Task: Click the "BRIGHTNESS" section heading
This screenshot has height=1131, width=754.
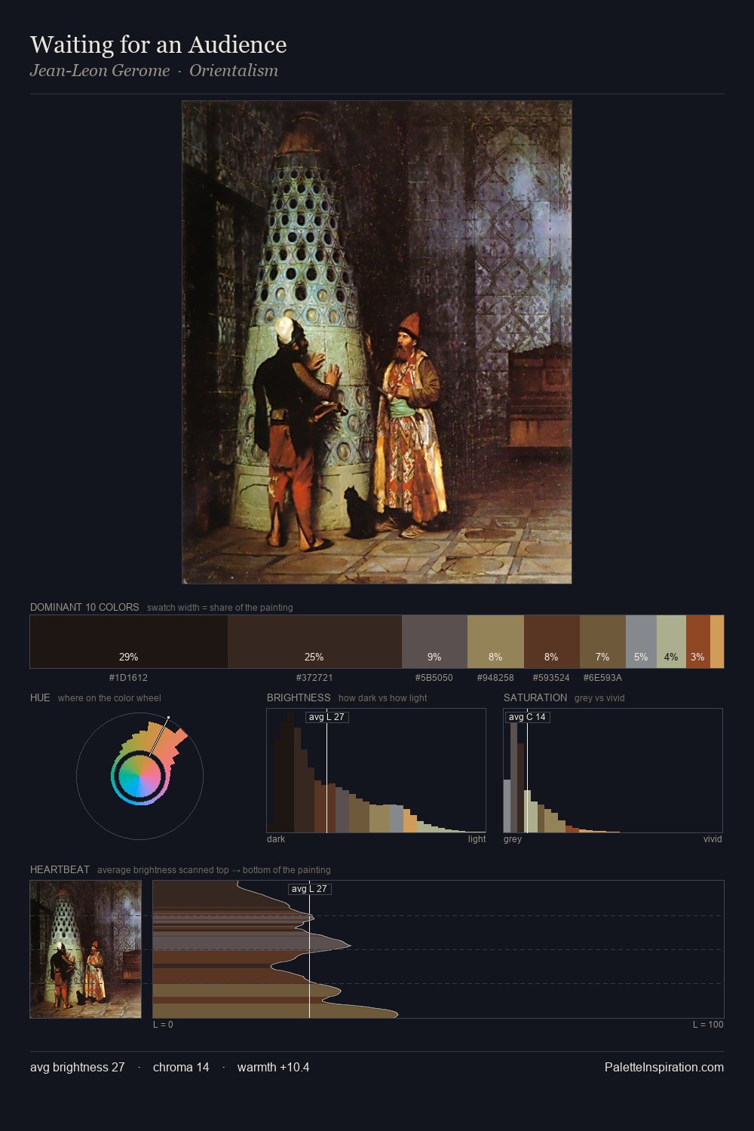Action: [299, 697]
